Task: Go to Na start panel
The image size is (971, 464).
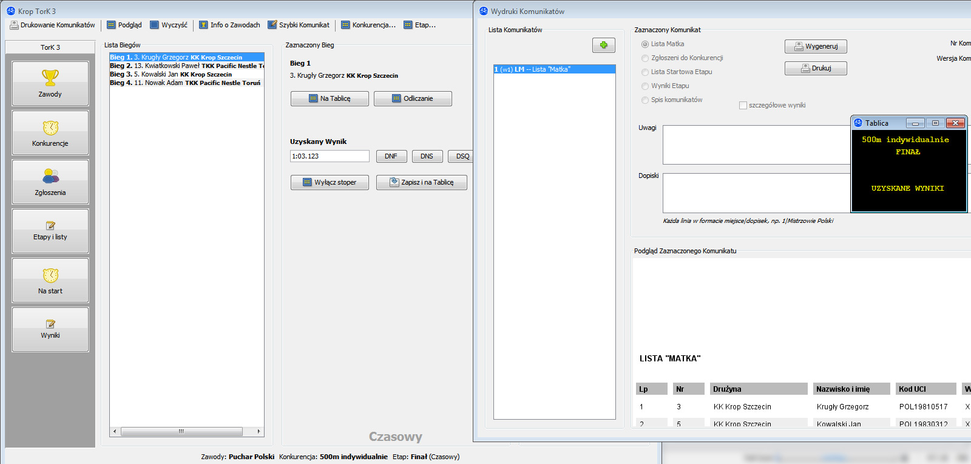Action: tap(50, 280)
